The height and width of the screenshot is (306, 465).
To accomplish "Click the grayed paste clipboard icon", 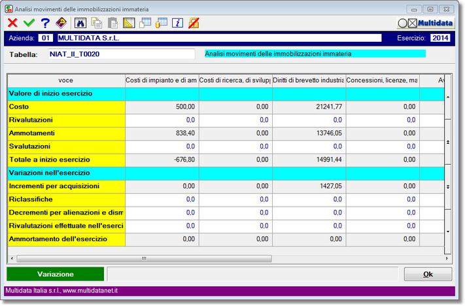I will [x=112, y=23].
